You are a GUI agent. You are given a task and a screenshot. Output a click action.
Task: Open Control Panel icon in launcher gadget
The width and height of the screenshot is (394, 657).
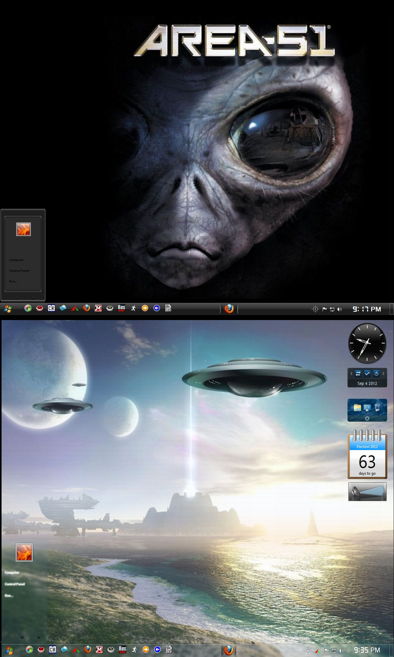[367, 408]
